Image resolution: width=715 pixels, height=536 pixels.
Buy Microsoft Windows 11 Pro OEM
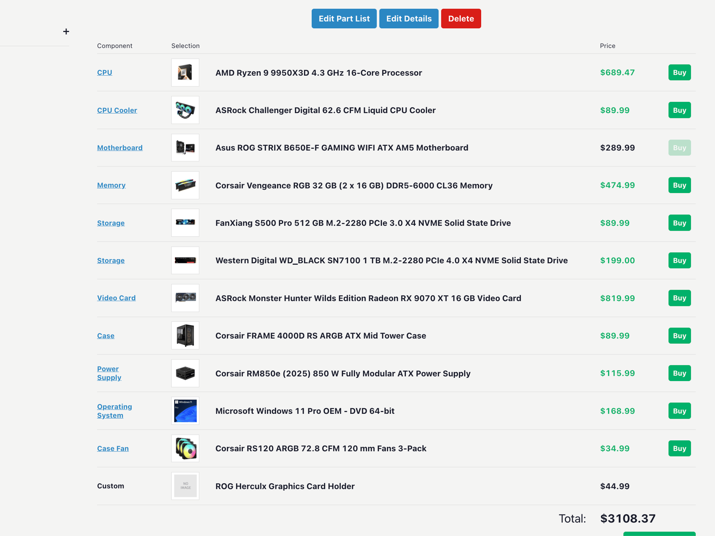click(679, 411)
